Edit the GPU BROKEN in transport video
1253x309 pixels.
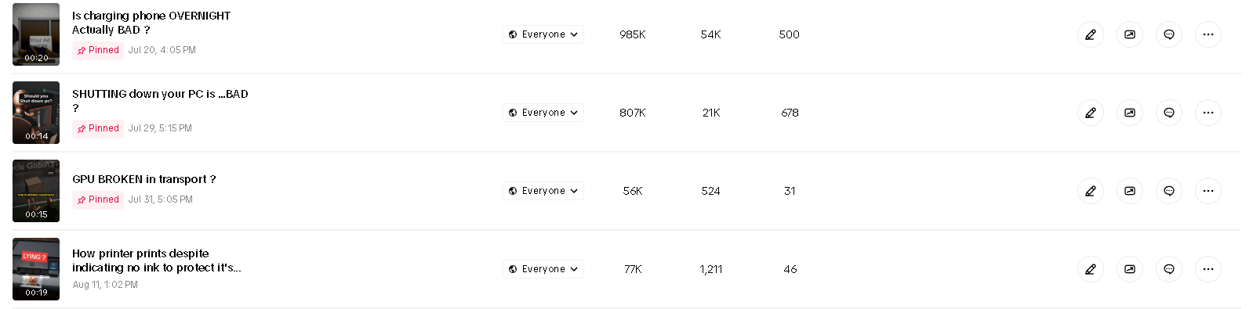(x=1090, y=191)
